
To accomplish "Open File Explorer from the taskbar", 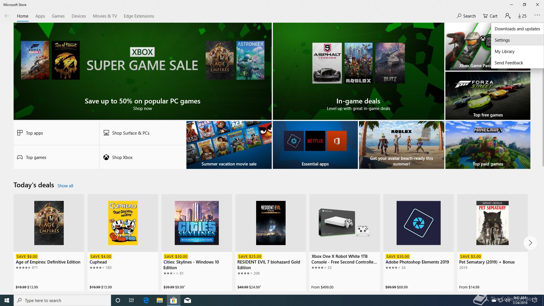I will [160, 300].
